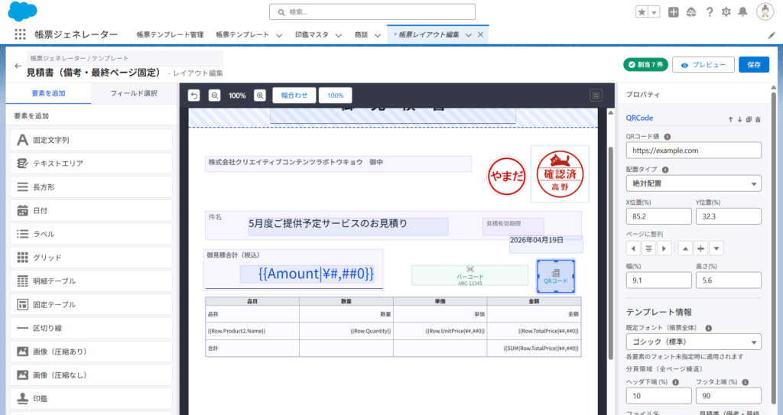Screen dimensions: 783x415
Task: Zoom in the canvas
Action: [260, 96]
